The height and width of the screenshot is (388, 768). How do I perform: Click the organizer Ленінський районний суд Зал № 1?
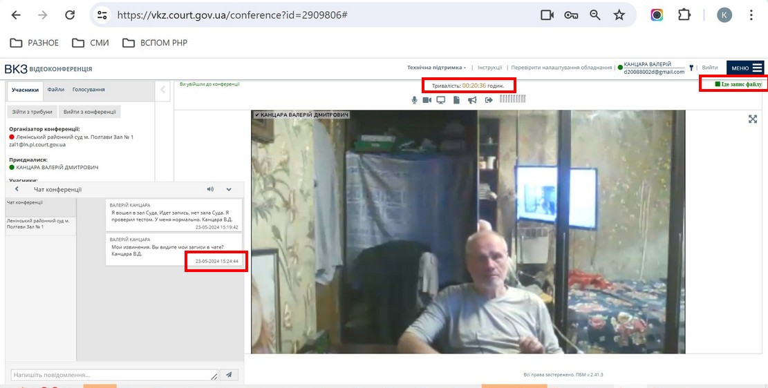coord(75,137)
